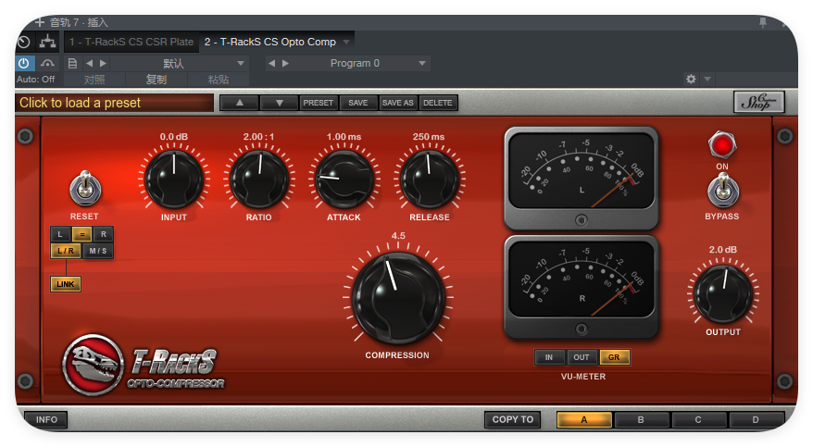The height and width of the screenshot is (447, 813).
Task: Click the plus icon beside 音轨 7
Action: point(40,22)
